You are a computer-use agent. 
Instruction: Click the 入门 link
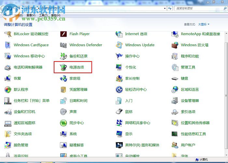click(x=129, y=101)
